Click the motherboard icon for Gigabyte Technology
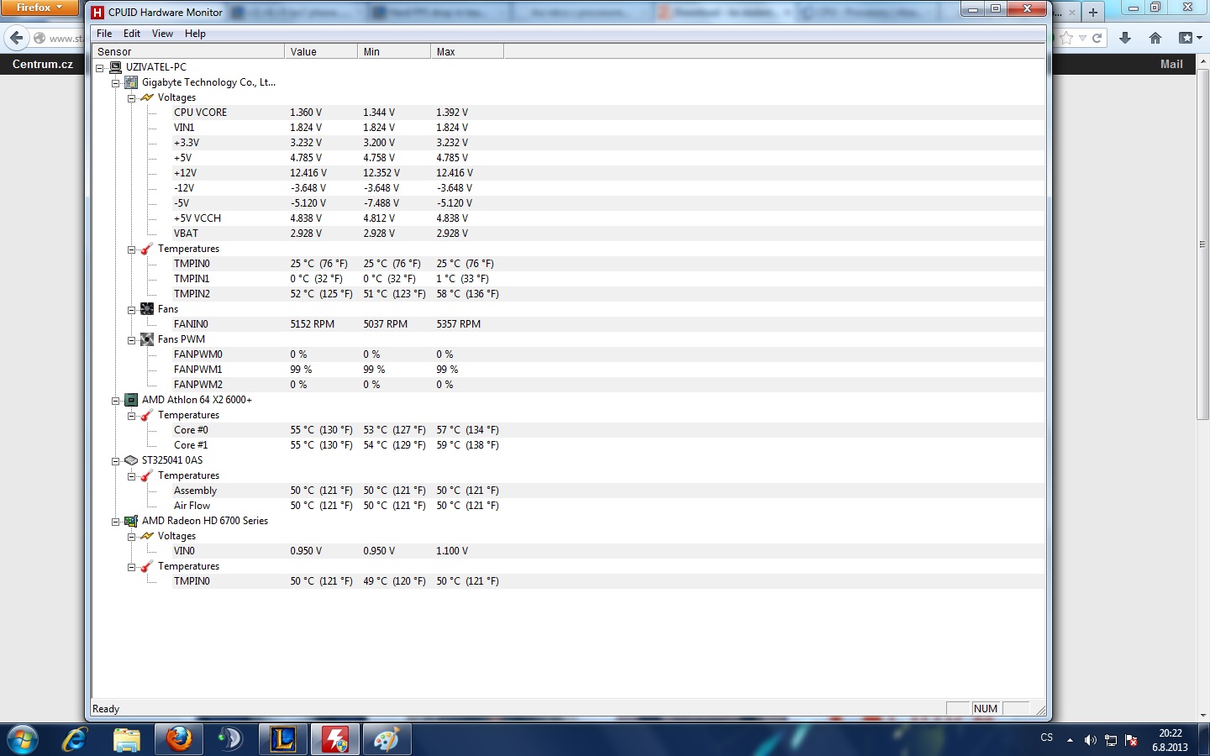1210x756 pixels. coord(131,82)
